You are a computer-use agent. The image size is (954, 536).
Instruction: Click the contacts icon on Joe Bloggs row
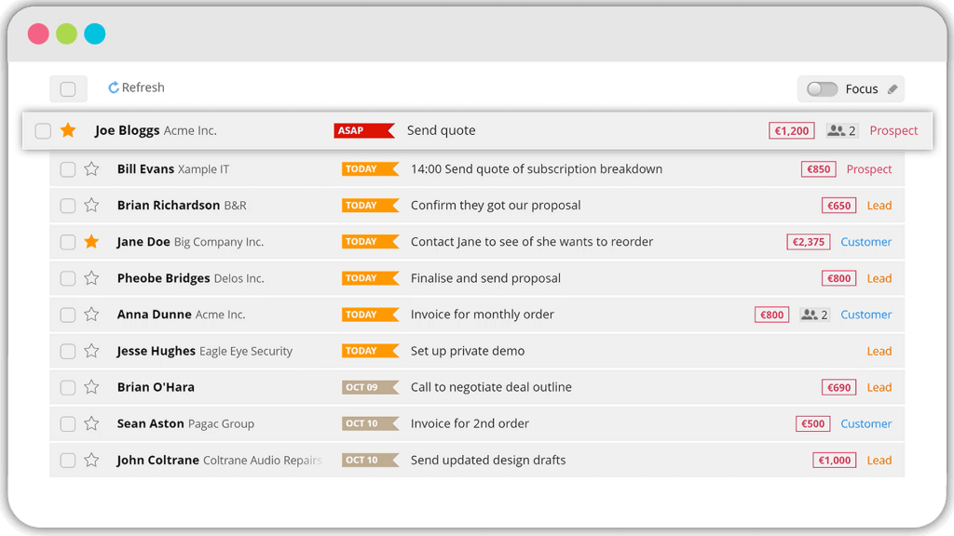coord(837,130)
